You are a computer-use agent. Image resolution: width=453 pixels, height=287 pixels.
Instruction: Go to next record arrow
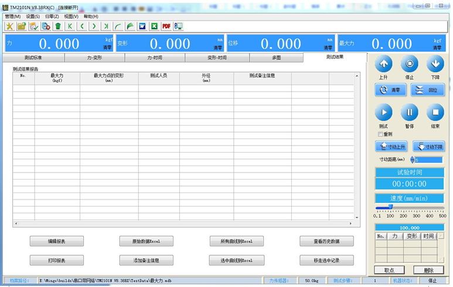click(x=94, y=26)
